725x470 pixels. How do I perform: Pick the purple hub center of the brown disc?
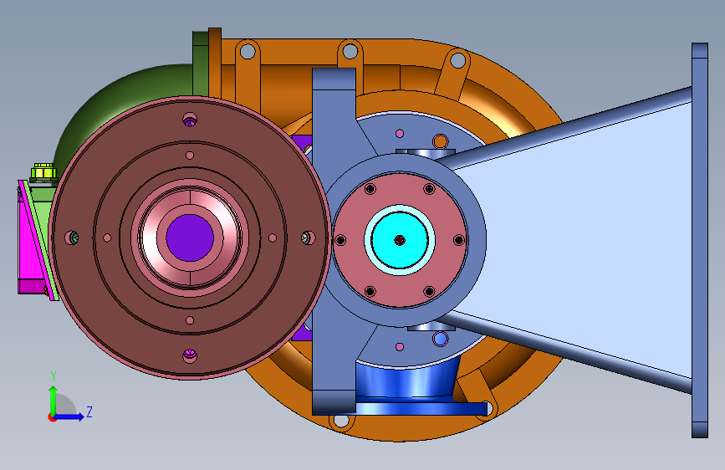click(190, 238)
